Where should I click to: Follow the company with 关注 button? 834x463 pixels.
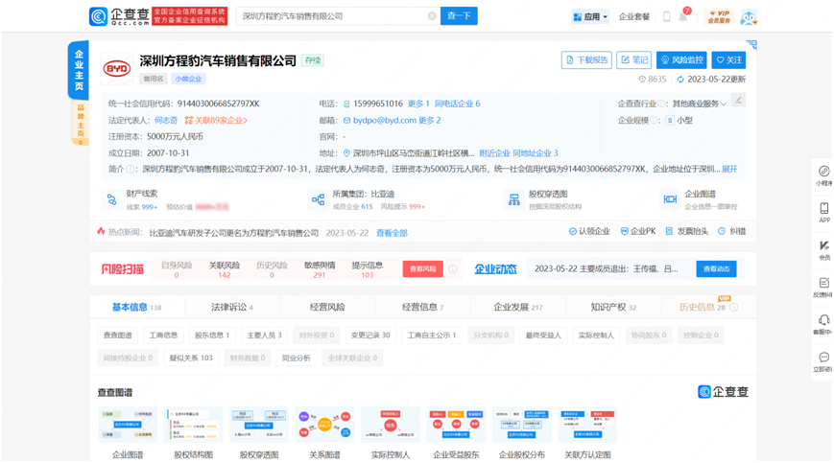pos(728,59)
